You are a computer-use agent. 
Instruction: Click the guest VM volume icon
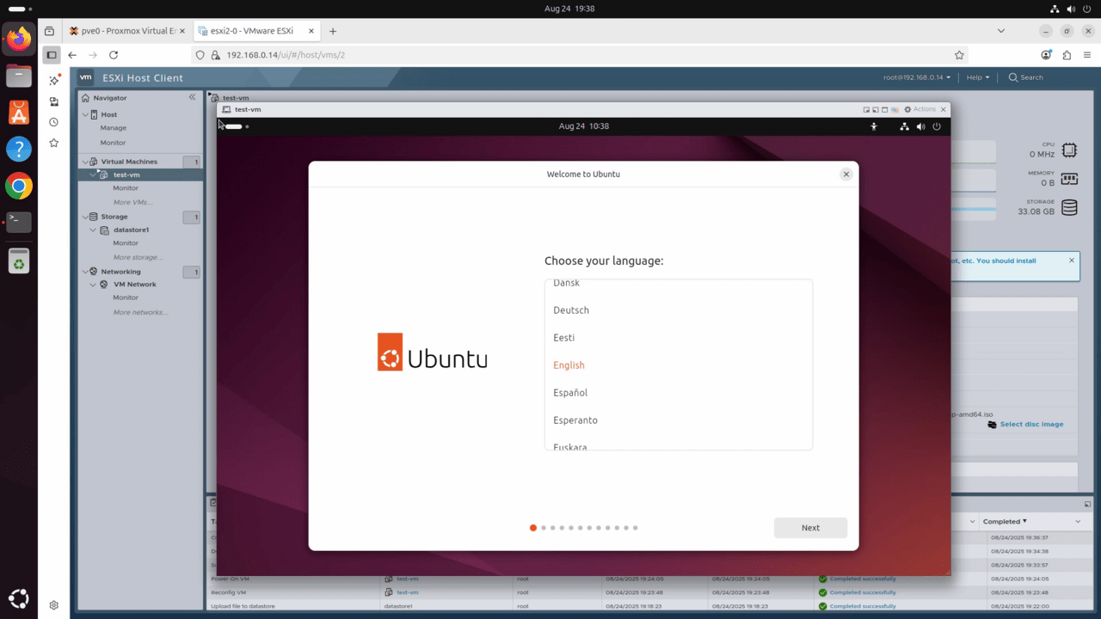[x=920, y=126]
